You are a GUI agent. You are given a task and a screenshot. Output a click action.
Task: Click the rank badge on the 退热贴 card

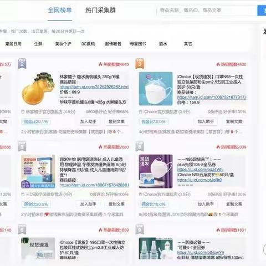point(22,146)
